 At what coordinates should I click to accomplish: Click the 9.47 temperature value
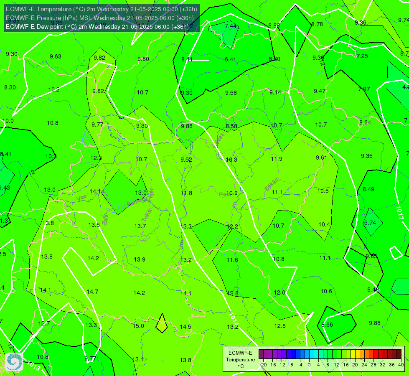click(x=320, y=91)
